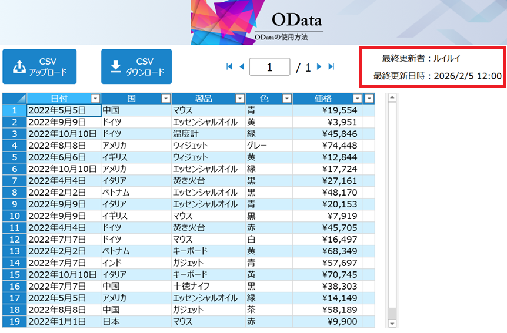Go to the first page arrow

(229, 67)
